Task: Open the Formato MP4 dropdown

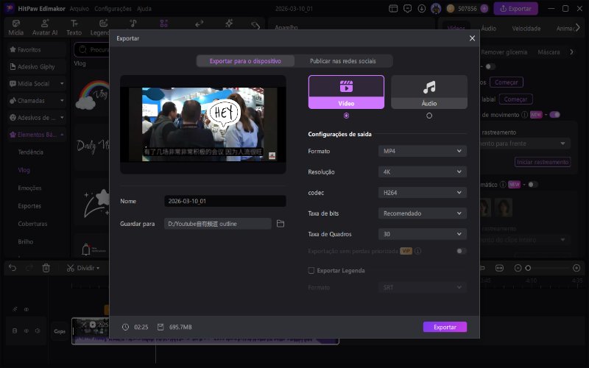Action: click(422, 151)
